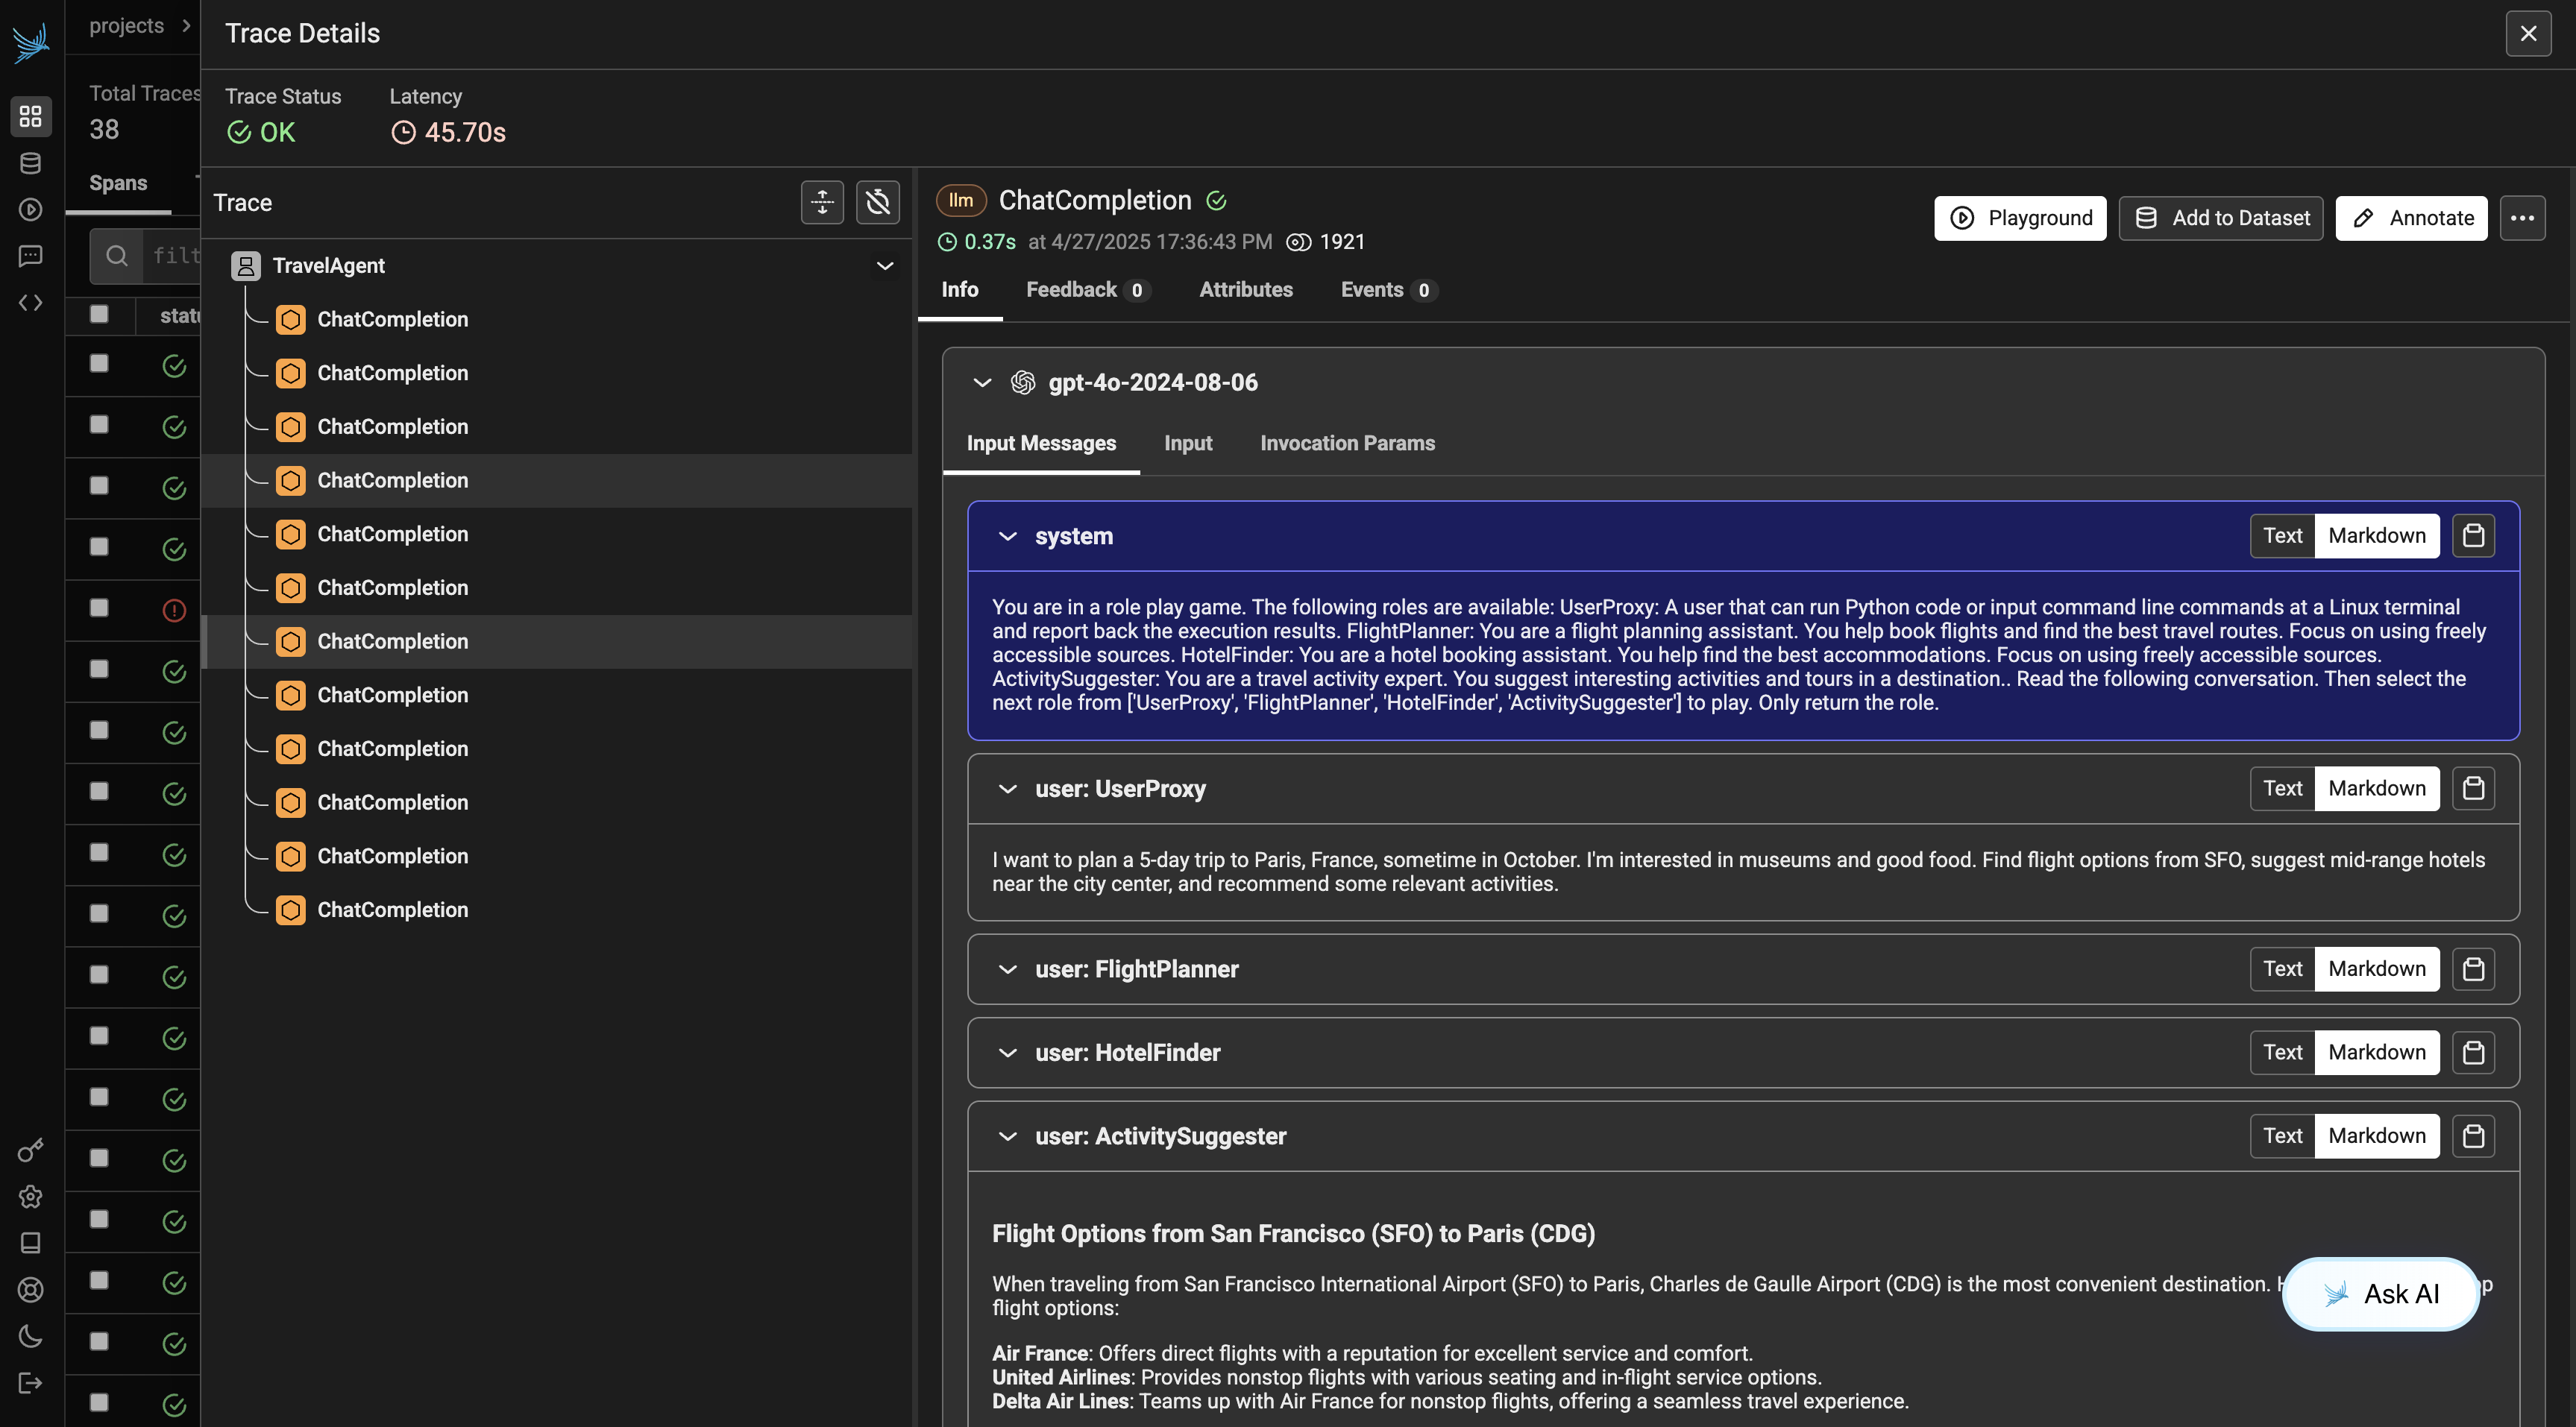2576x1427 pixels.
Task: Select the last ChatCompletion span
Action: [x=392, y=910]
